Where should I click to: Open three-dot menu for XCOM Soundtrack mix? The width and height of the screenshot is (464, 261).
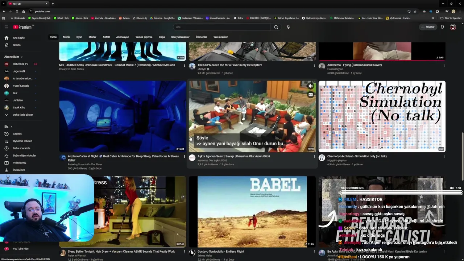[184, 65]
